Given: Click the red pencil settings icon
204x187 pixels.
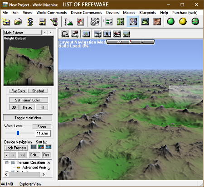Looking at the screenshot, I should (x=80, y=22).
